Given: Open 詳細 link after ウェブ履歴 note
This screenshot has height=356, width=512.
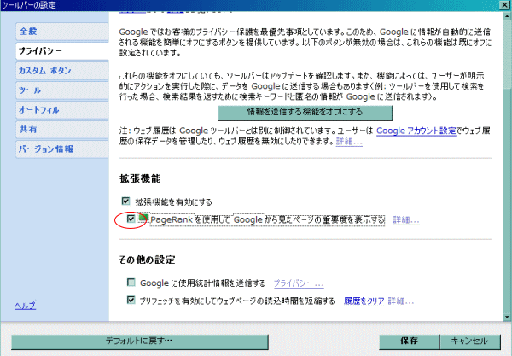Looking at the screenshot, I should click(x=349, y=142).
